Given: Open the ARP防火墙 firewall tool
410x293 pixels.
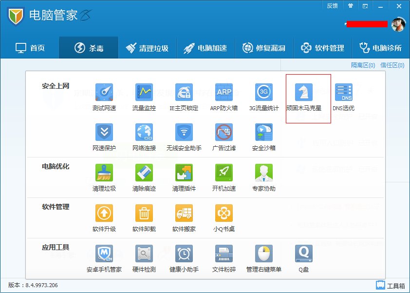Looking at the screenshot, I should pyautogui.click(x=224, y=92).
